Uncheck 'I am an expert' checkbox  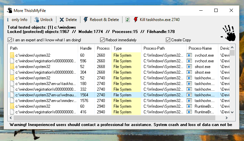point(10,40)
